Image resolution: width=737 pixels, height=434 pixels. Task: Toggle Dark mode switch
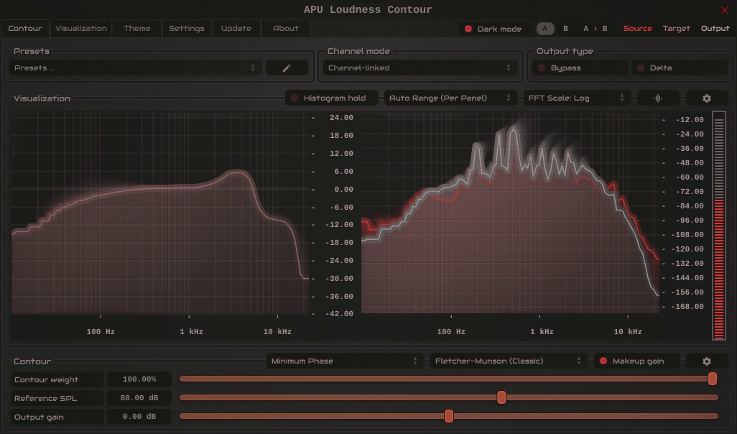(494, 29)
